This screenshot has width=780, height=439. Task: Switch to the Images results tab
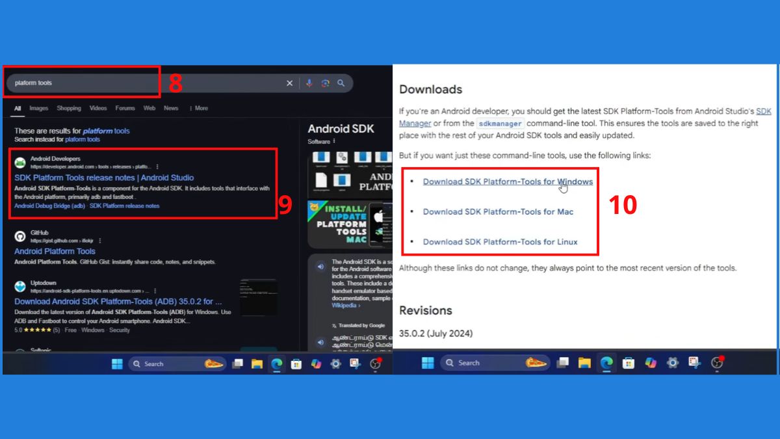point(38,109)
